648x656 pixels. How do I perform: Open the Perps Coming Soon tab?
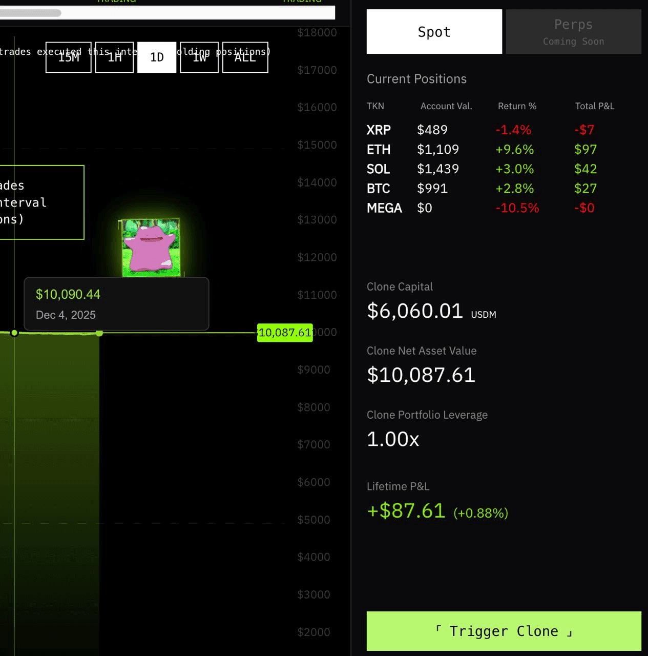(x=573, y=32)
